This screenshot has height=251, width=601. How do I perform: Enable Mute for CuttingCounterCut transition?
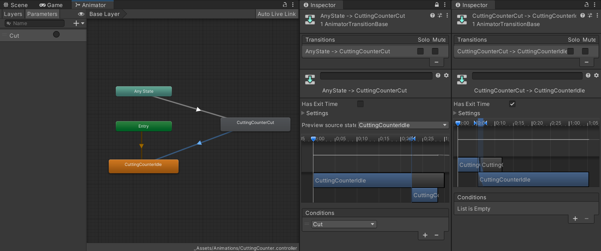point(585,51)
